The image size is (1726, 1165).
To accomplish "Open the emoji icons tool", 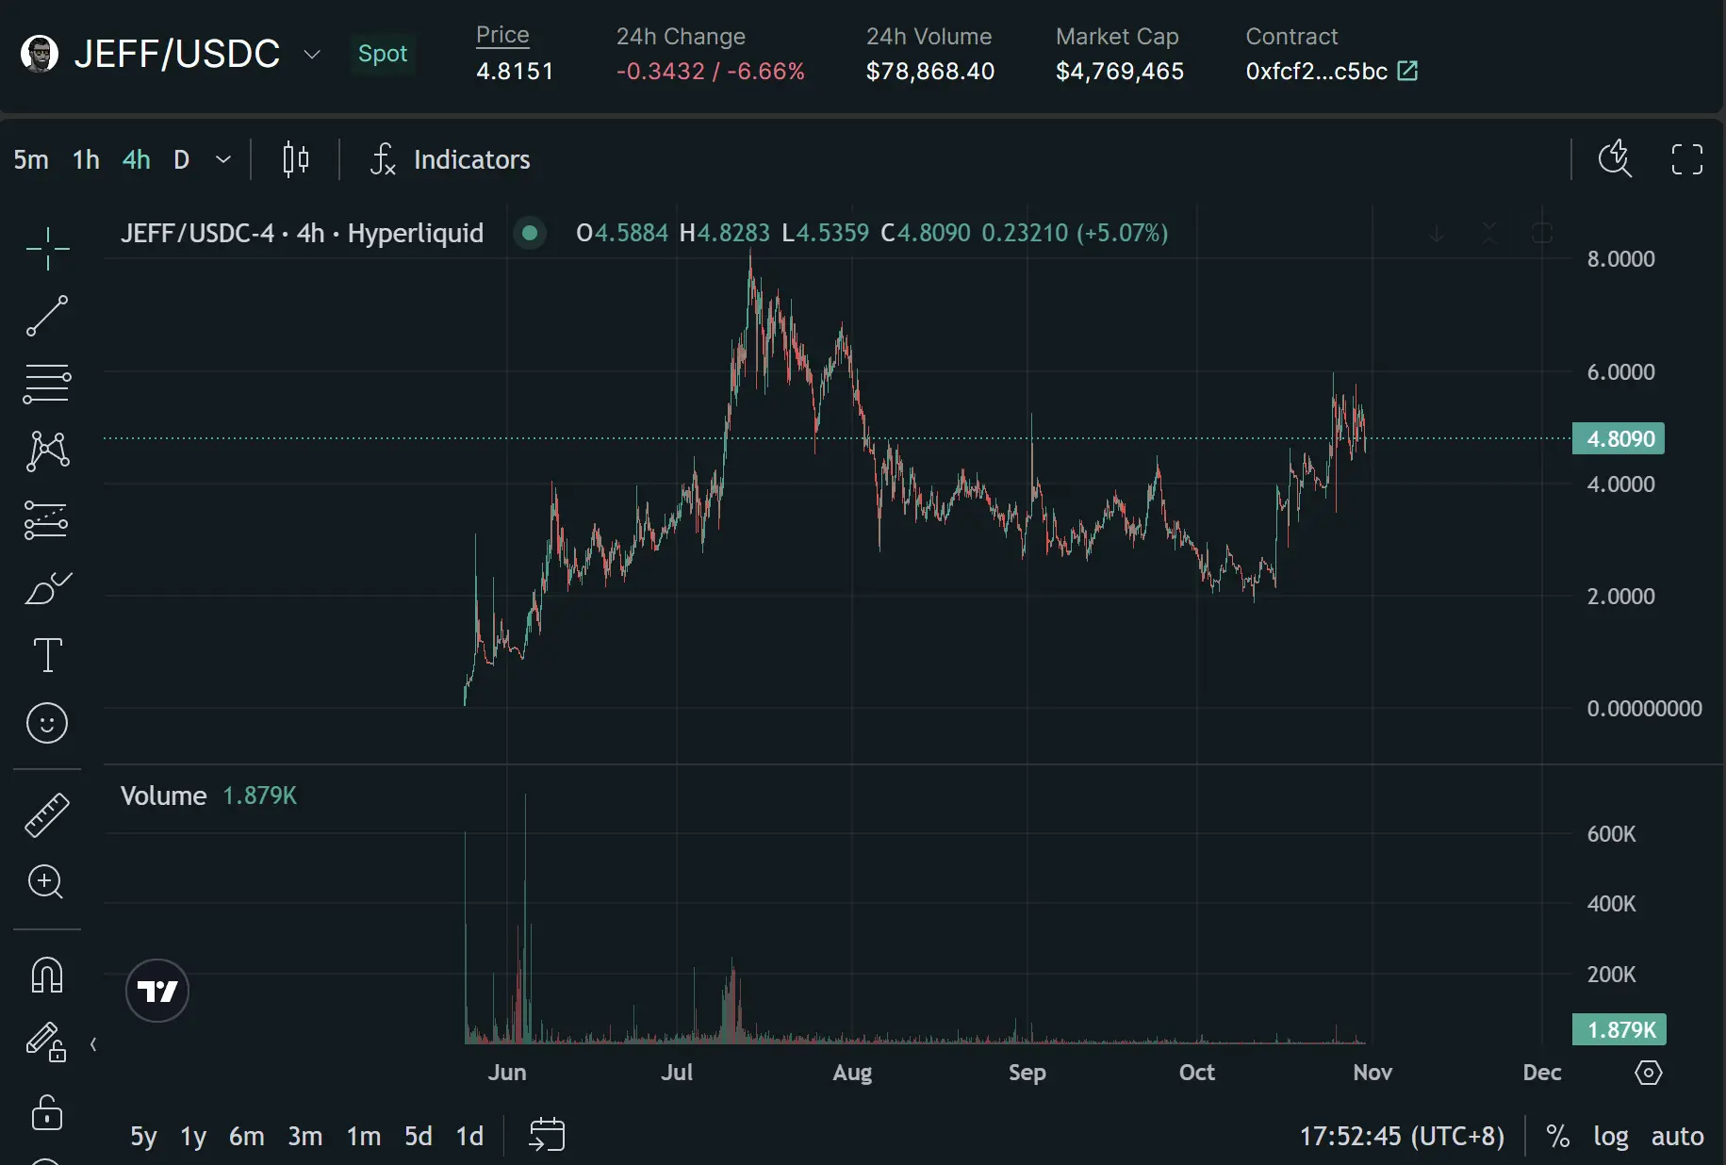I will tap(47, 723).
